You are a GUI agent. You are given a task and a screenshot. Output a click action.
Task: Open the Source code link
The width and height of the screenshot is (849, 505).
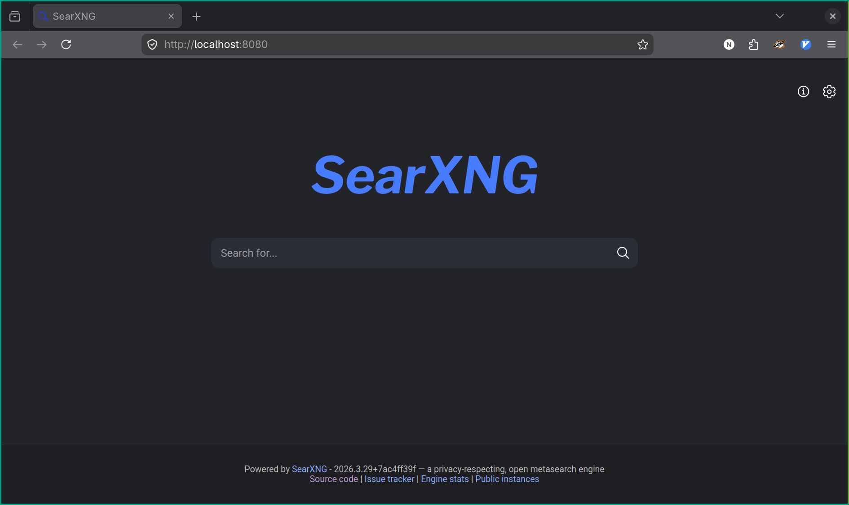333,479
